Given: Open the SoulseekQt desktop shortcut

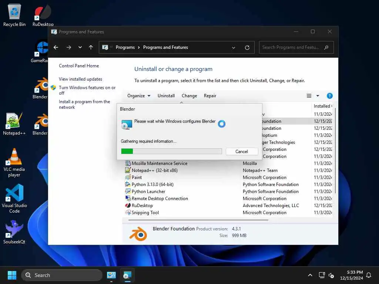Looking at the screenshot, I should tap(14, 232).
